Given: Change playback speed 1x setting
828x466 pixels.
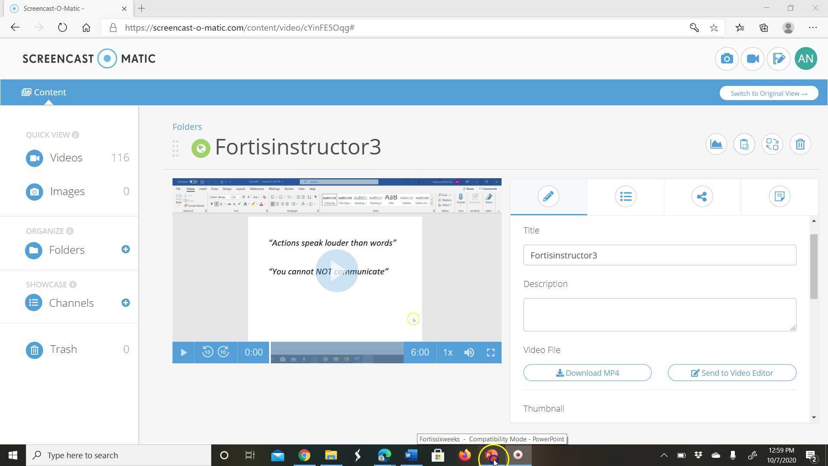Looking at the screenshot, I should click(x=448, y=353).
